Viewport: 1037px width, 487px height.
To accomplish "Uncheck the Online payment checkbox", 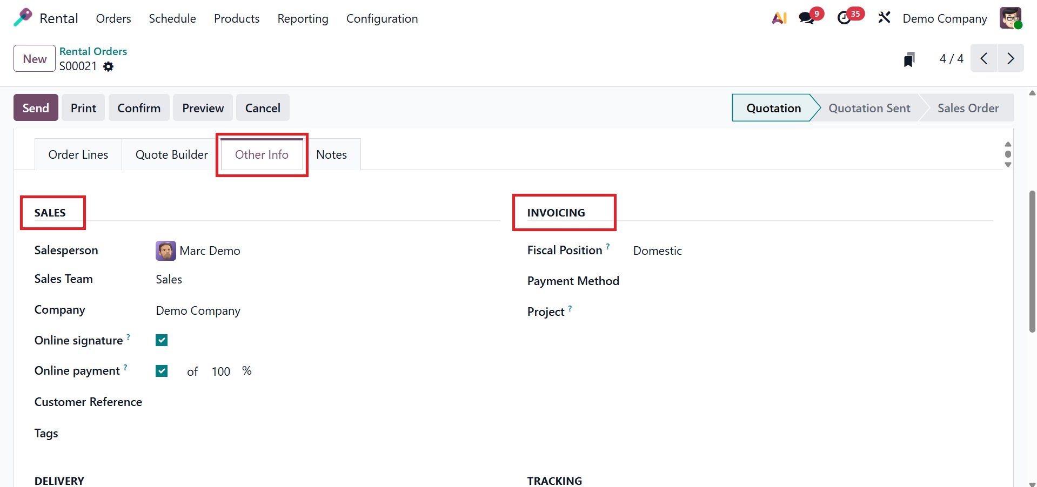I will click(x=162, y=371).
